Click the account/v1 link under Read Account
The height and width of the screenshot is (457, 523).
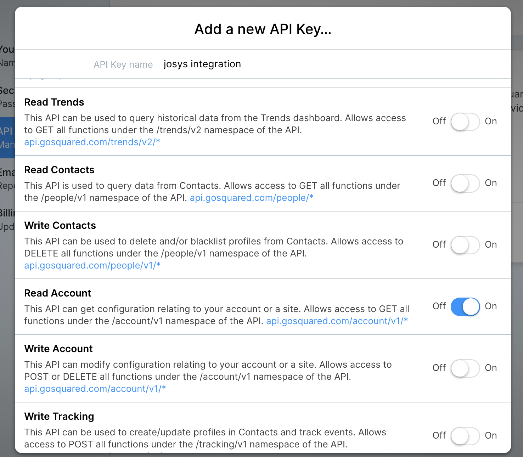click(x=337, y=321)
